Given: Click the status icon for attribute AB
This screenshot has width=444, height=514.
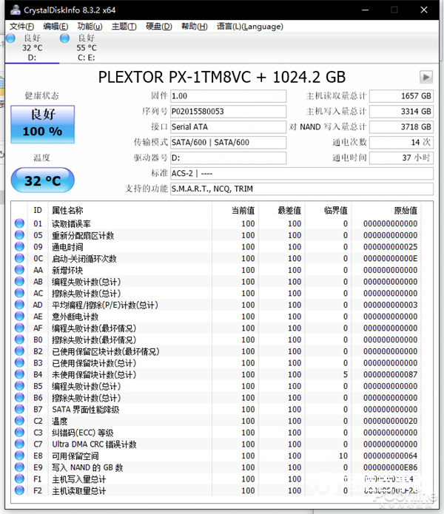Looking at the screenshot, I should coord(20,281).
